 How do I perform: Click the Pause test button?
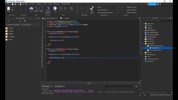point(60,8)
